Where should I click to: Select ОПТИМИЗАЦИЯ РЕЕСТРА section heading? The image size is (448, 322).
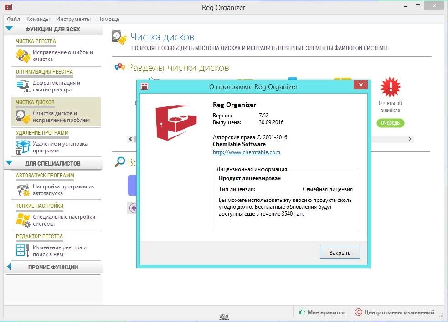pyautogui.click(x=44, y=72)
